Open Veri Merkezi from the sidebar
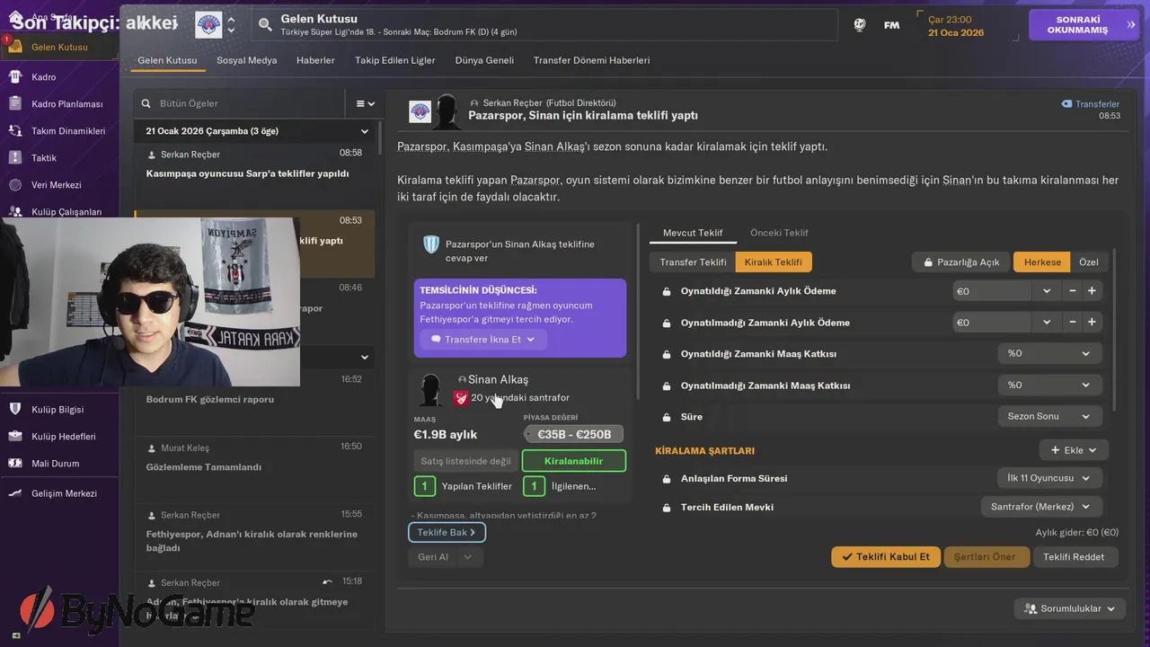 pyautogui.click(x=56, y=185)
